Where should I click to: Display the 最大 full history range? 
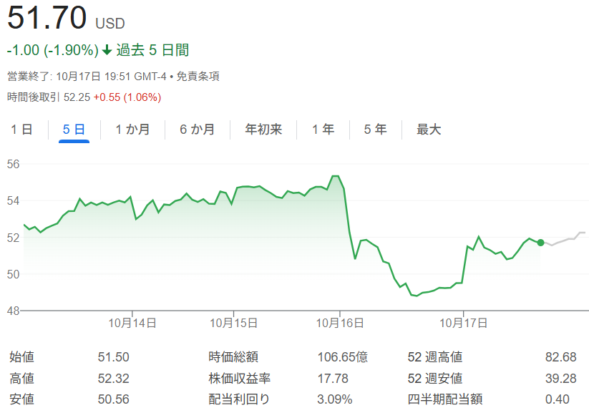coord(429,130)
